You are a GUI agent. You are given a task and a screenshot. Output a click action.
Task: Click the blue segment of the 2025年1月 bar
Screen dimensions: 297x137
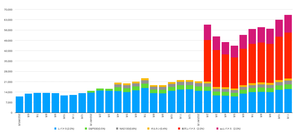tap(198, 102)
